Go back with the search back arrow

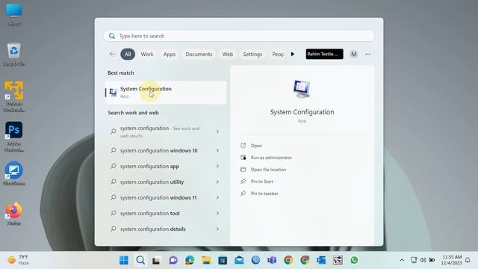(x=112, y=54)
